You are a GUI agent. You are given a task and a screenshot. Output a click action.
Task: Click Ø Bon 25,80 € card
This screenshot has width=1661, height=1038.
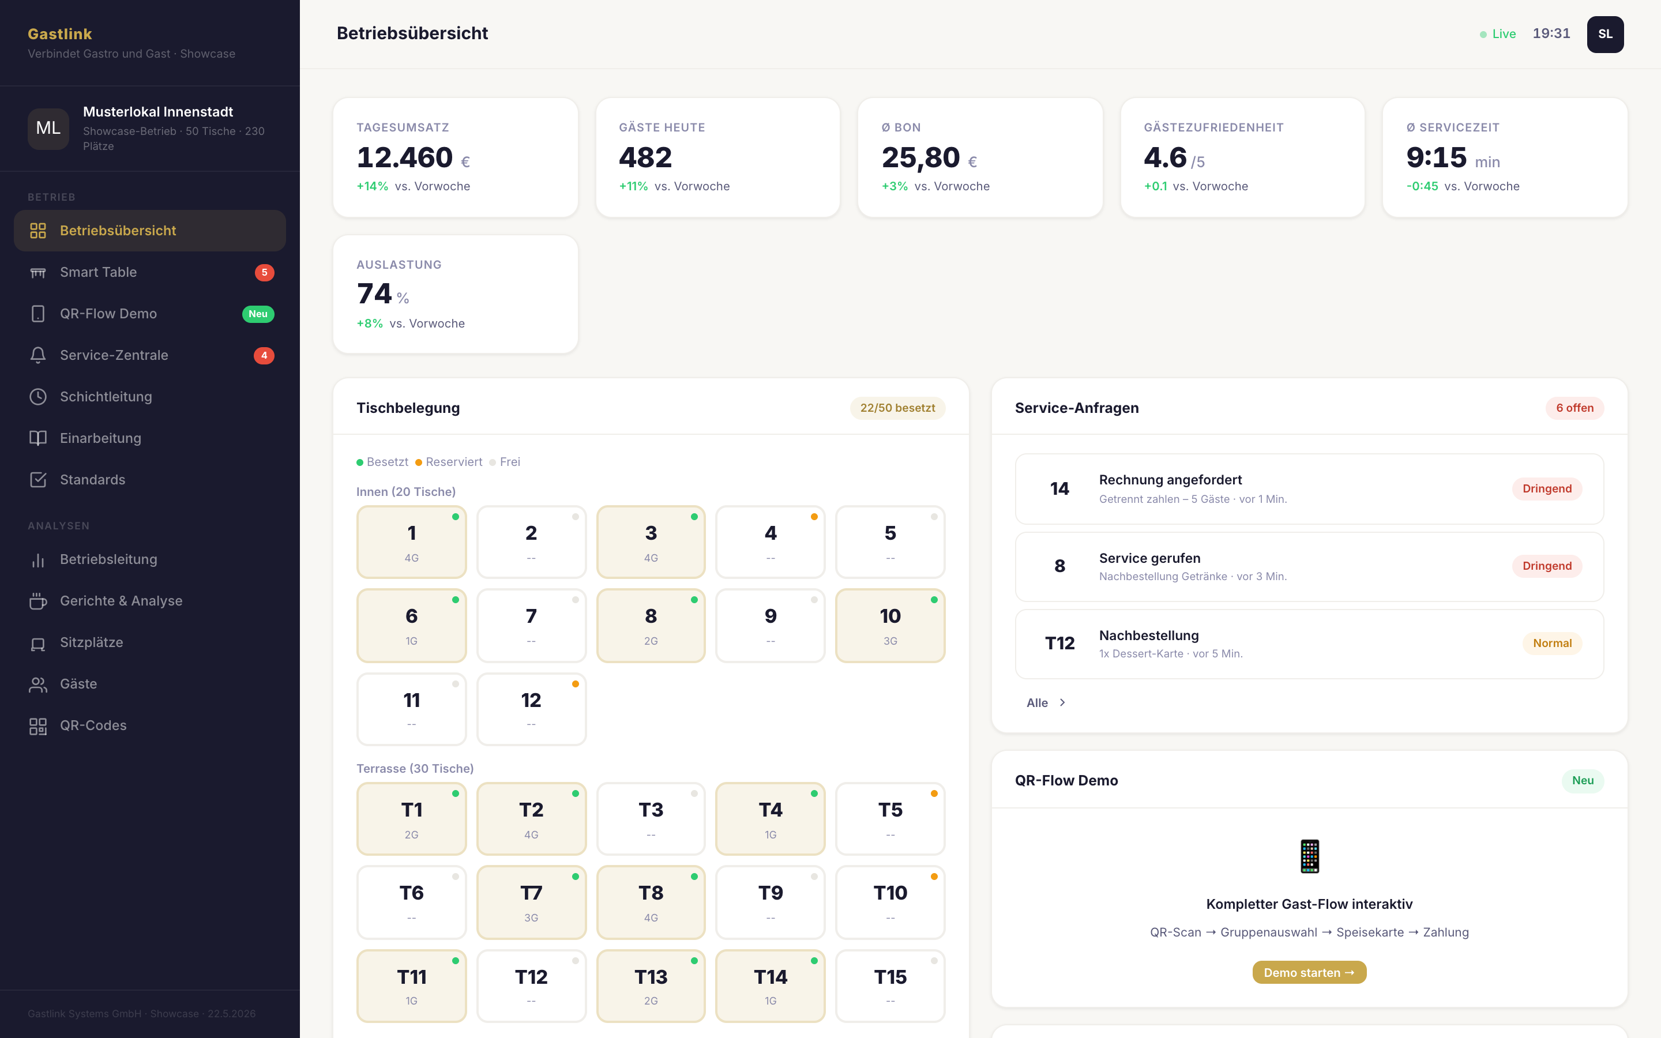tap(980, 157)
